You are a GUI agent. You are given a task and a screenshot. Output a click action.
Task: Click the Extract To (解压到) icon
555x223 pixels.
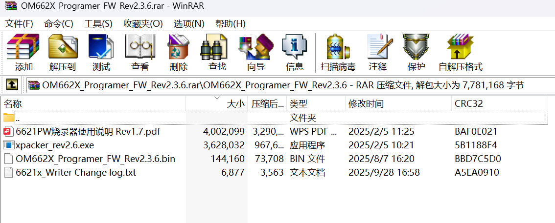[x=62, y=52]
